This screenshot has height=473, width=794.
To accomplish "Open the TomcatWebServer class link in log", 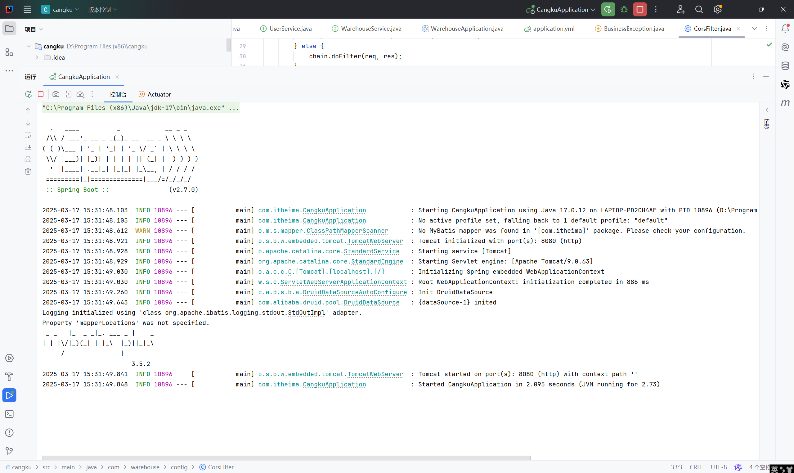I will click(x=375, y=241).
